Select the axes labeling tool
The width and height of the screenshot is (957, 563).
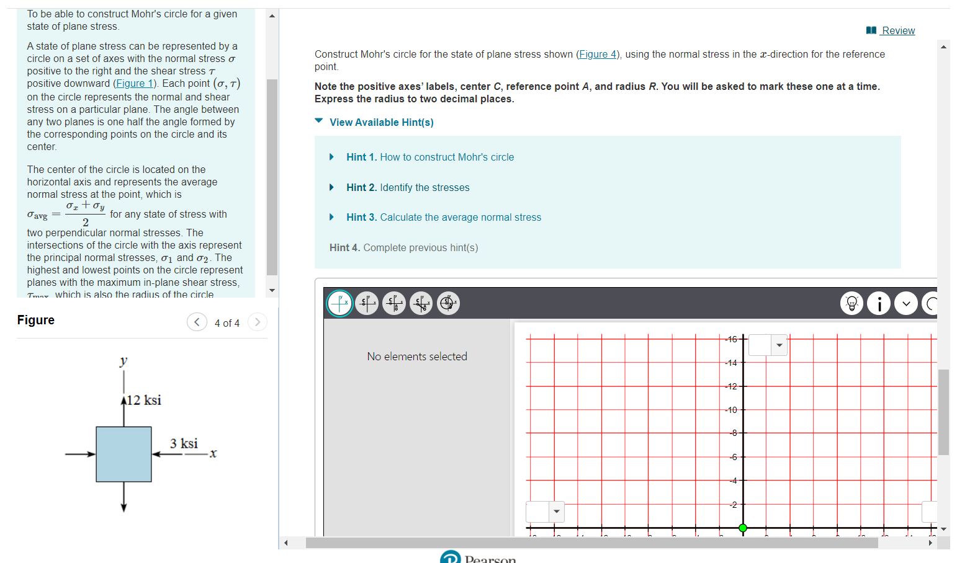pyautogui.click(x=339, y=303)
